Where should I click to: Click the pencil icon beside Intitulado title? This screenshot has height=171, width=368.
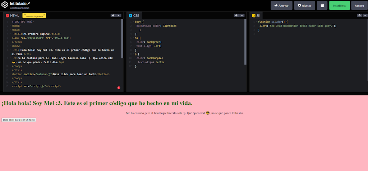29,3
